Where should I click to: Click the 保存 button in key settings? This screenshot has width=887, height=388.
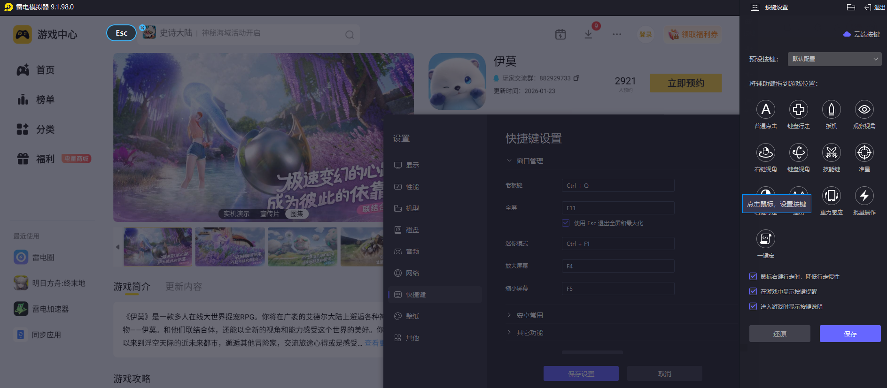[850, 334]
